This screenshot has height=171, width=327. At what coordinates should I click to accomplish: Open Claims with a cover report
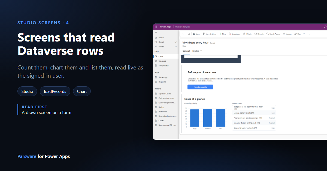pos(166,98)
